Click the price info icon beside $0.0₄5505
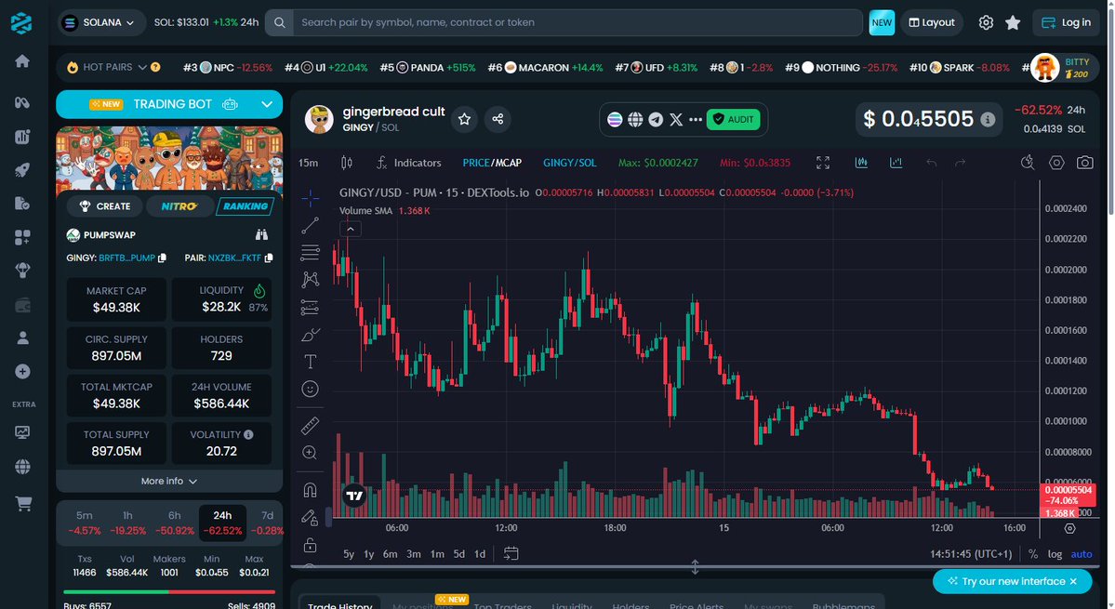This screenshot has height=609, width=1115. point(988,119)
